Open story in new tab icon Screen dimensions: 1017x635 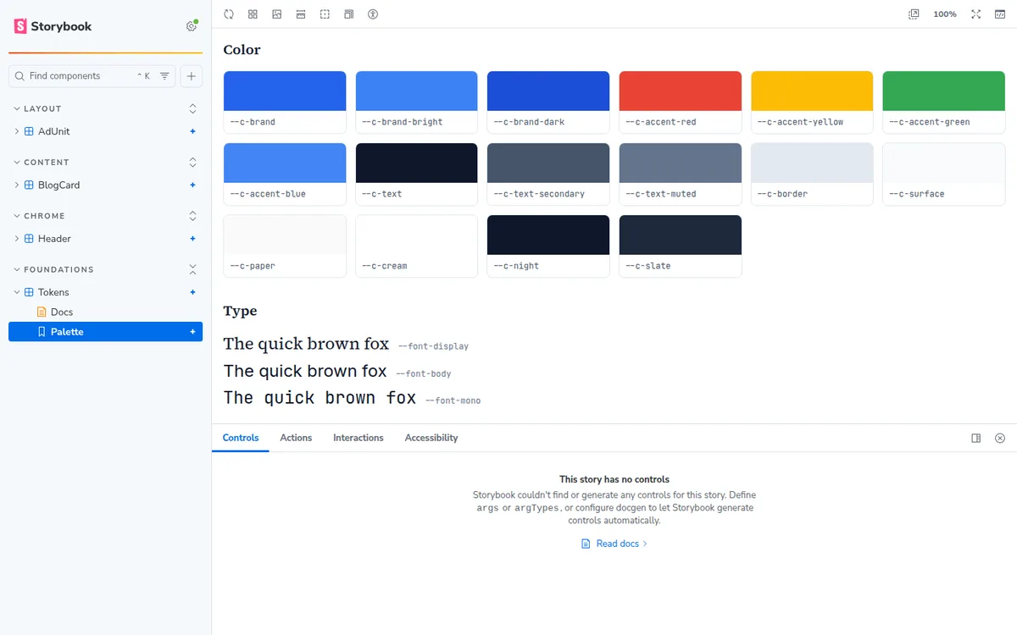click(x=914, y=14)
